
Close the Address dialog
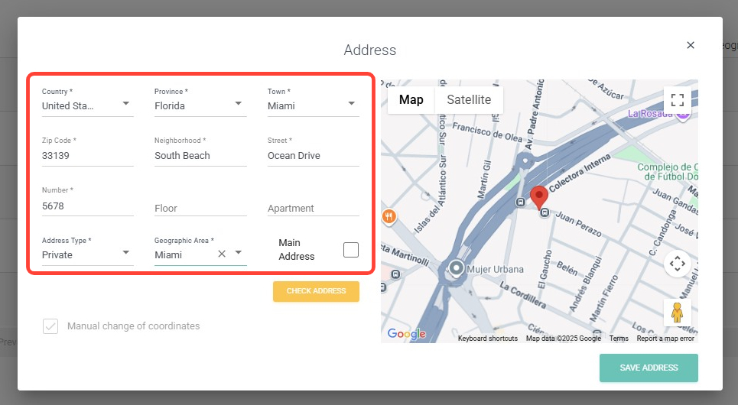[x=691, y=45]
